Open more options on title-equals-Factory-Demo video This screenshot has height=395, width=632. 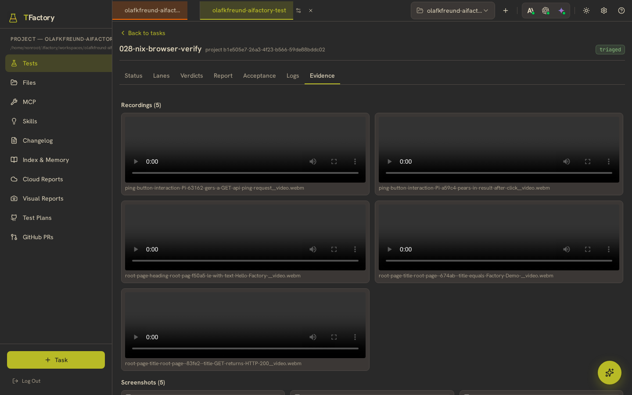pyautogui.click(x=609, y=249)
